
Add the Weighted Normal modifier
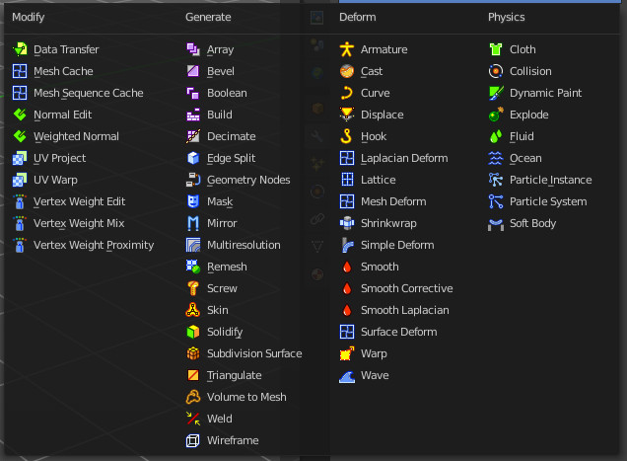(76, 136)
